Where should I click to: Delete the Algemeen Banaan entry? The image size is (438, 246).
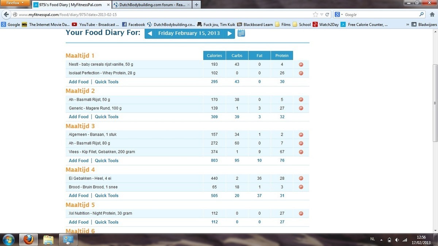[301, 134]
